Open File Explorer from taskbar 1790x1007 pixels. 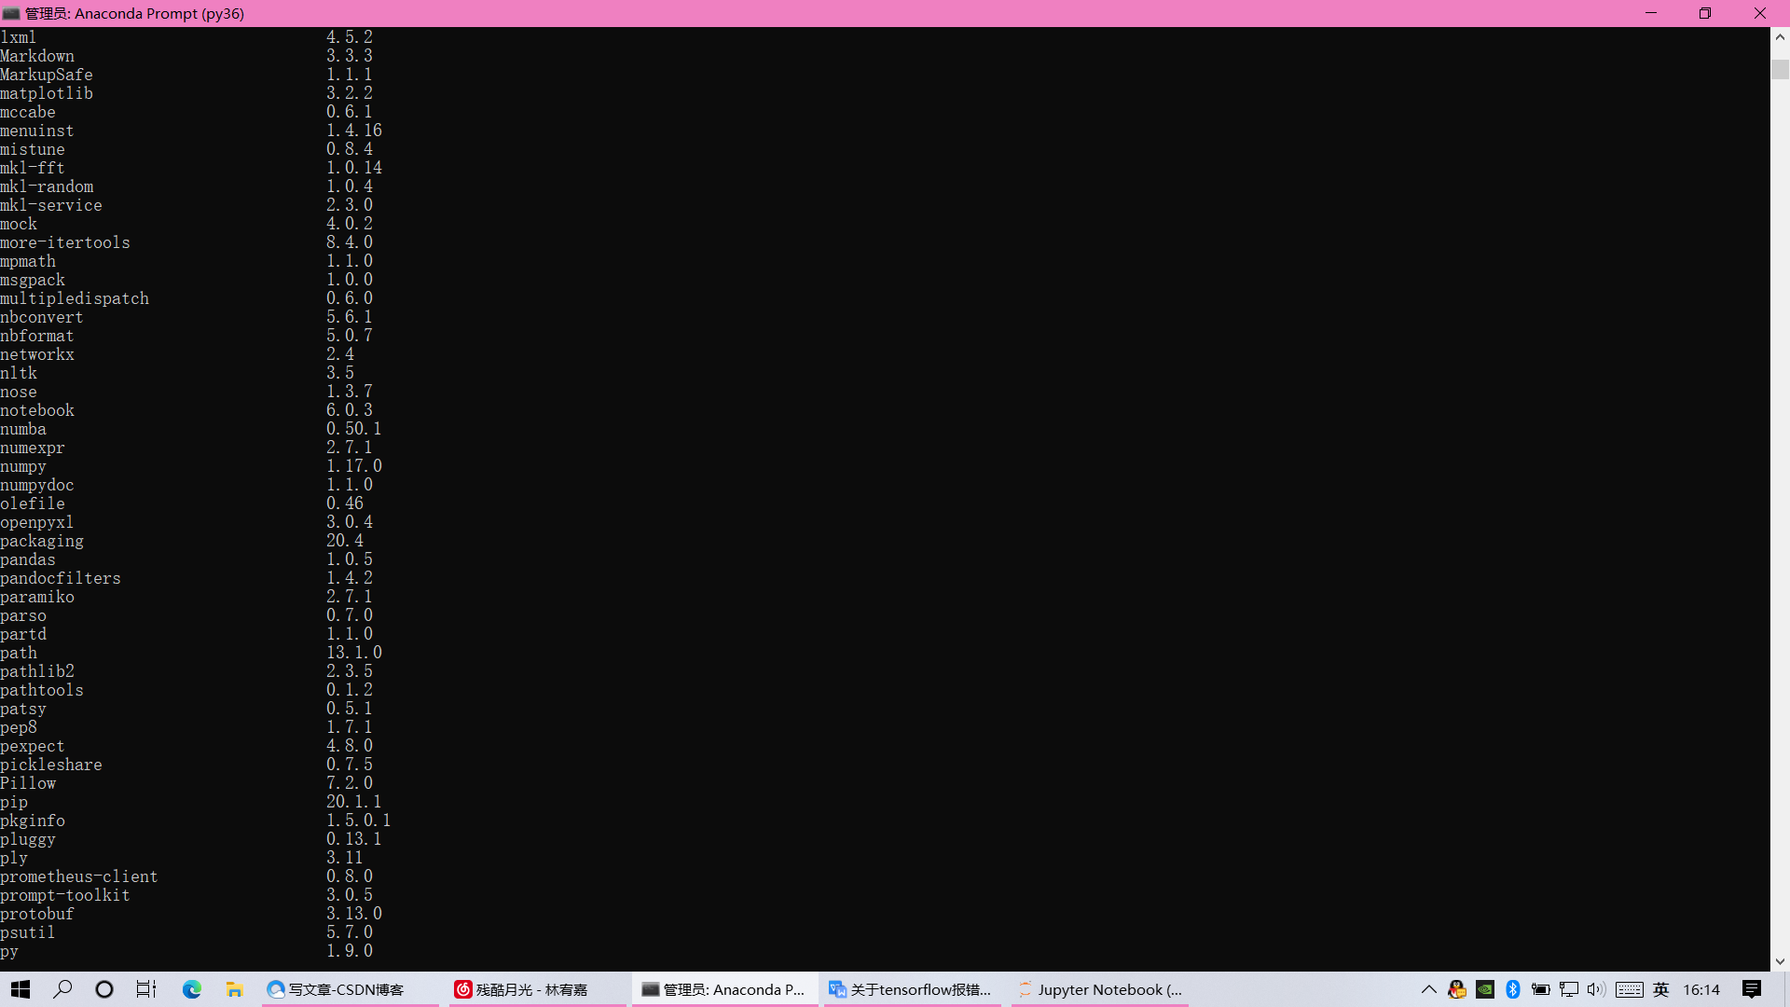(x=235, y=989)
